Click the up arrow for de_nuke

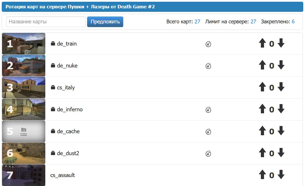(262, 65)
